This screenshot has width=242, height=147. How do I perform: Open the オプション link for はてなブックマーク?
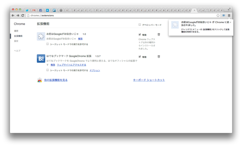95,71
